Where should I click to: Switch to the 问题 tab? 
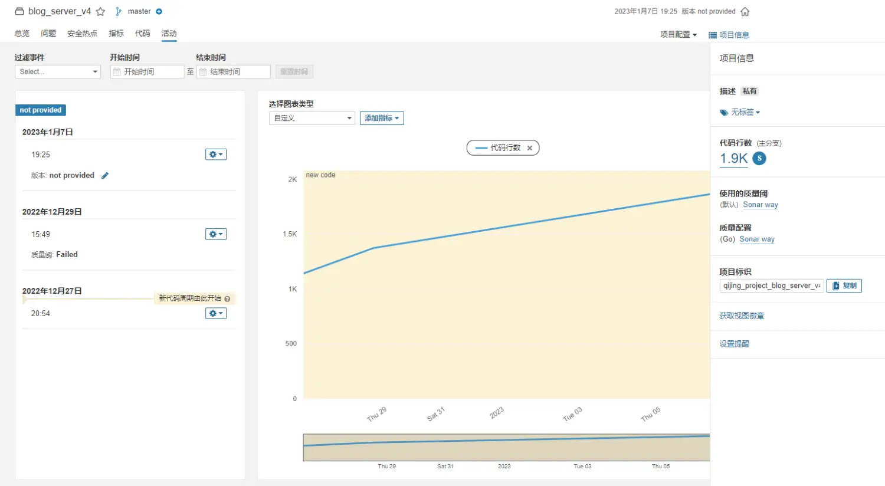pos(48,34)
